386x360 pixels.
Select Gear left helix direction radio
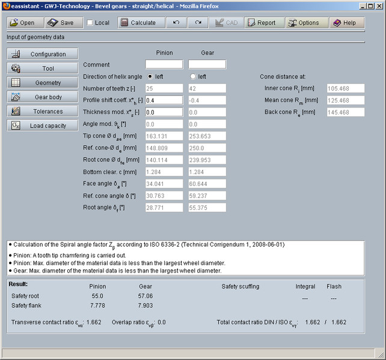[x=193, y=77]
